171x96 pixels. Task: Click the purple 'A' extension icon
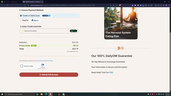tap(133, 5)
